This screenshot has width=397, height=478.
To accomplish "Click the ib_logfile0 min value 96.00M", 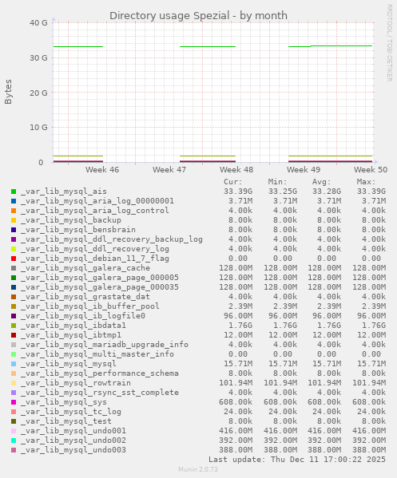I will click(x=283, y=316).
